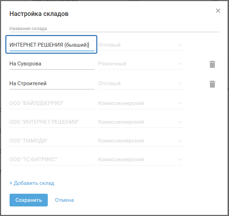Open type dropdown for ИНТЕРНЕТ РЕШЕНИЯ (бывший)
Image resolution: width=229 pixels, height=216 pixels.
coord(141,45)
